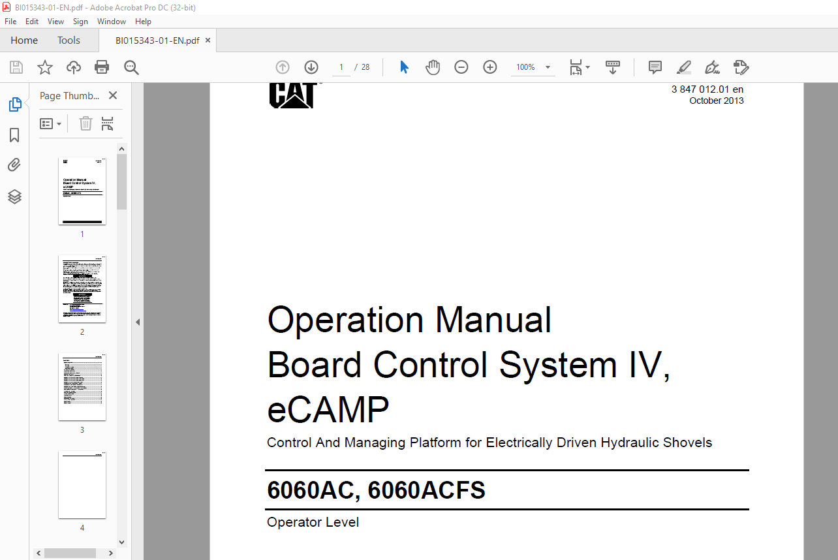Click the current page number field

coord(341,67)
